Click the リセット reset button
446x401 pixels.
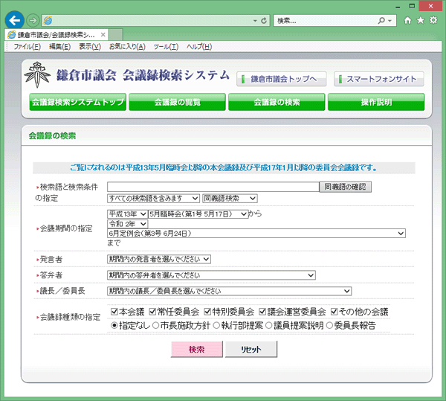point(251,349)
